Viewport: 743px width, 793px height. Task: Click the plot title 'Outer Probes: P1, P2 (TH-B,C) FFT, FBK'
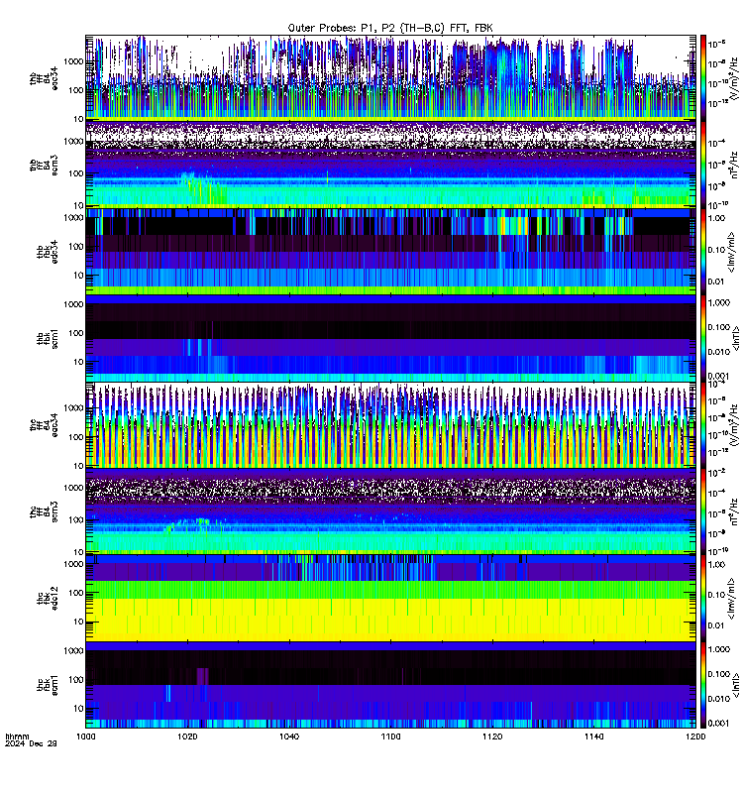(390, 28)
